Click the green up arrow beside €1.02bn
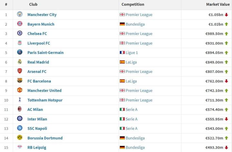The width and height of the screenshot is (232, 152). click(227, 24)
